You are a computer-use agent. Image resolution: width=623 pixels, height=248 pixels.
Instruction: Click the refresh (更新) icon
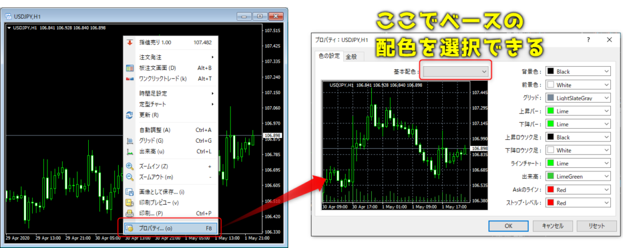click(x=130, y=115)
